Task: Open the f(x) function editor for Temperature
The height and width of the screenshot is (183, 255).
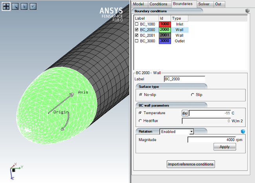Action: [x=185, y=113]
